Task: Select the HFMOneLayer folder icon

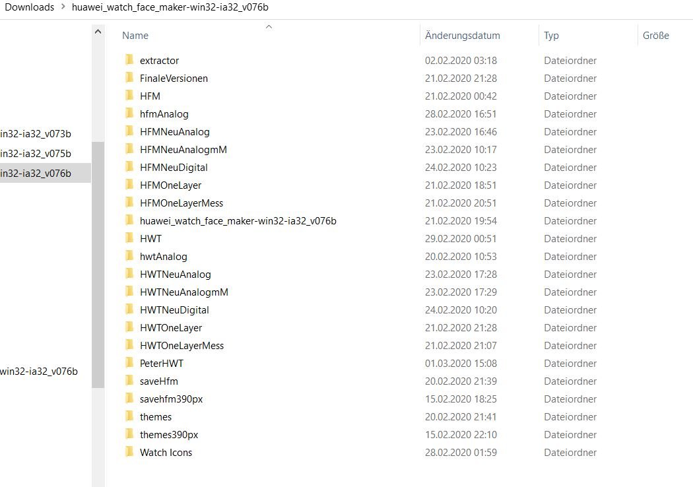Action: pos(129,184)
